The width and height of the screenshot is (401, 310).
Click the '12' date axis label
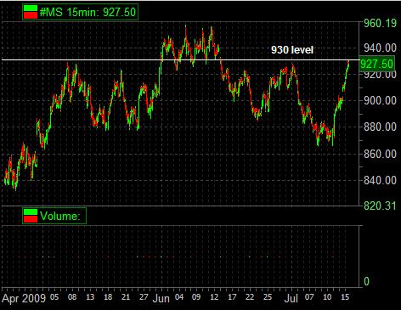pos(214,297)
